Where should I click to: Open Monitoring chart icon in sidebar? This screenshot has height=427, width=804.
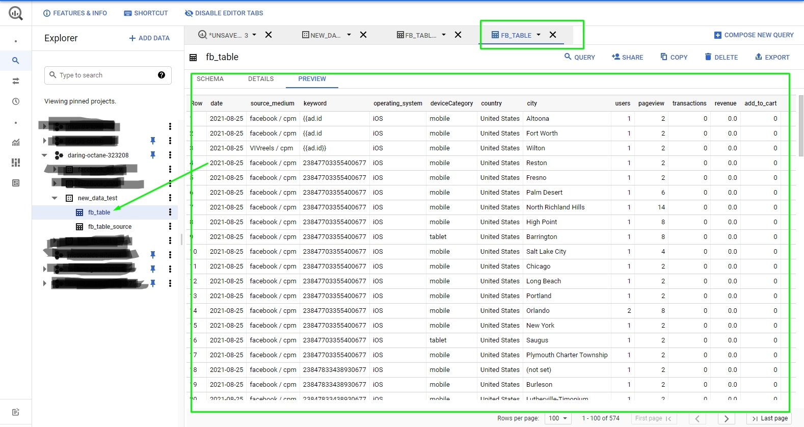pos(16,142)
